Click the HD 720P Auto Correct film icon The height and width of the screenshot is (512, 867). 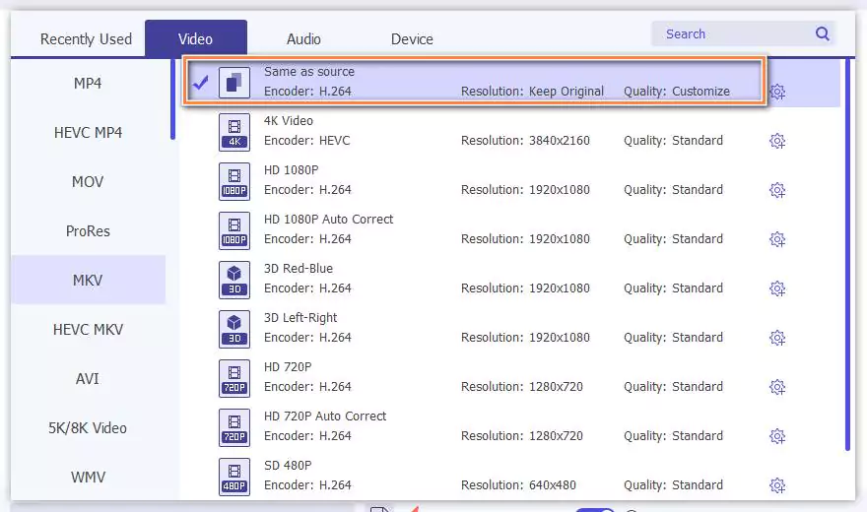coord(234,427)
